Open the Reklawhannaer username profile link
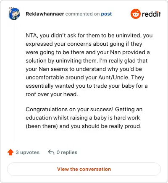The image size is (168, 183). pos(45,14)
